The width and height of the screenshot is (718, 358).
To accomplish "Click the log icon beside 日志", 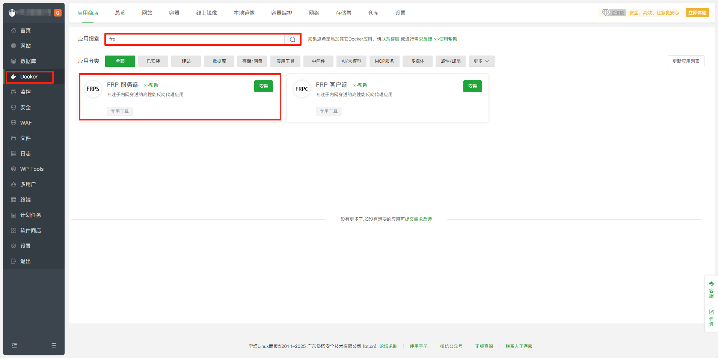I will coord(14,153).
